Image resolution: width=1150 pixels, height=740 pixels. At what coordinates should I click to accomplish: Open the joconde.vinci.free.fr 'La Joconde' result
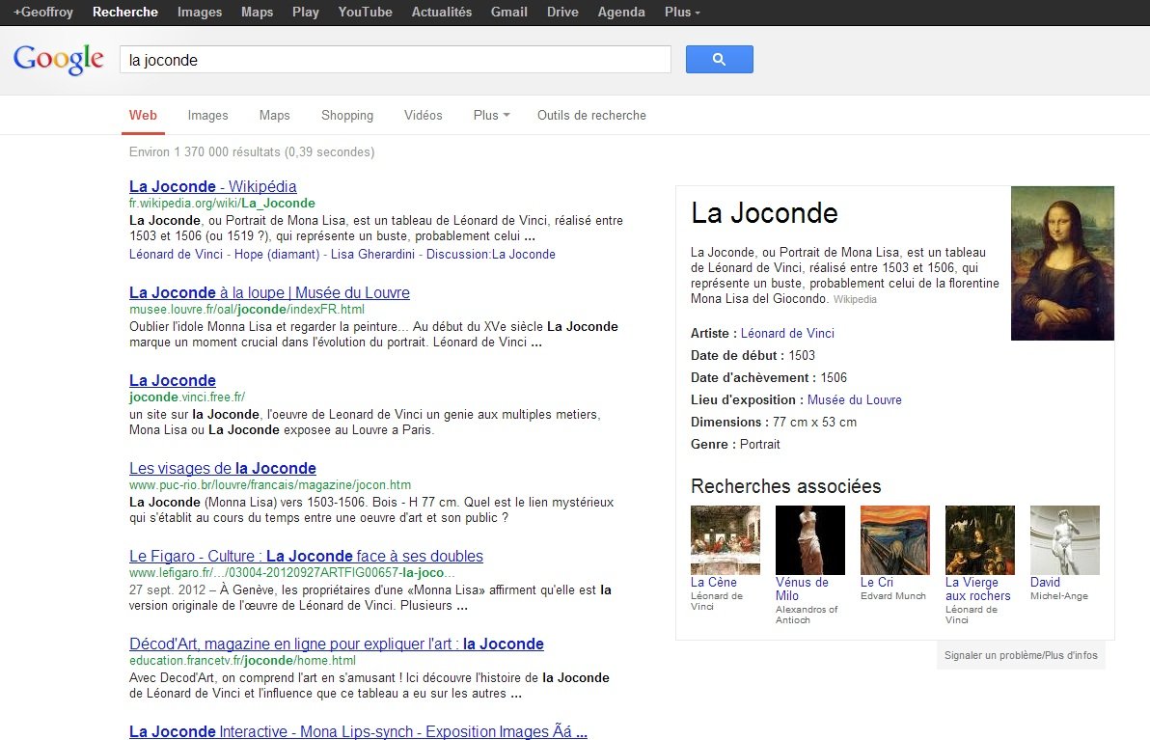173,381
